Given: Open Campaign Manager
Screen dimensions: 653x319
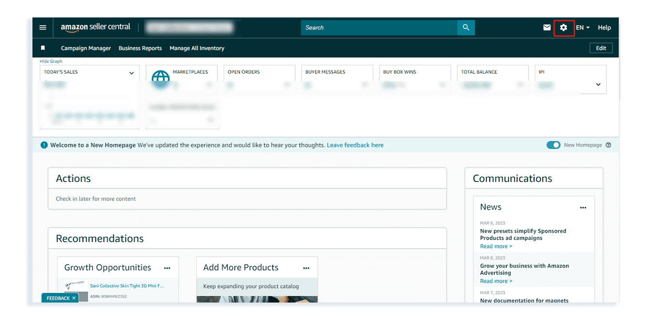Looking at the screenshot, I should pyautogui.click(x=86, y=48).
